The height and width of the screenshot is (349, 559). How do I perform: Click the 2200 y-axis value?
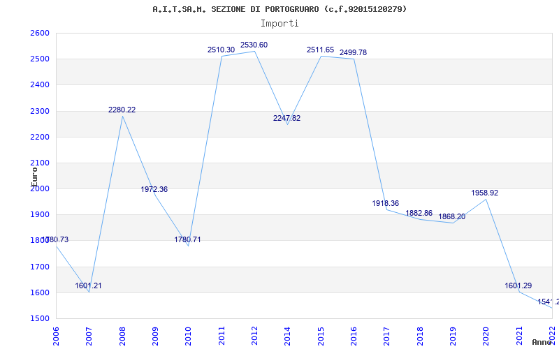pyautogui.click(x=40, y=137)
